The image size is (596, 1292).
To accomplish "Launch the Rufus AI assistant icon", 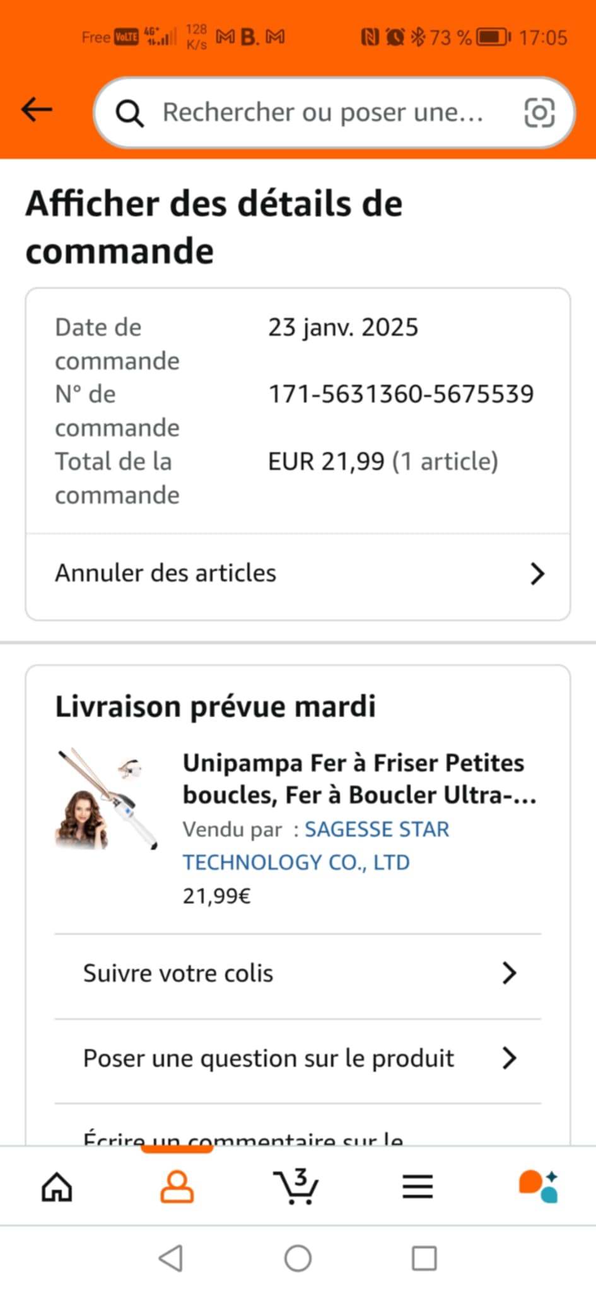I will (538, 1187).
